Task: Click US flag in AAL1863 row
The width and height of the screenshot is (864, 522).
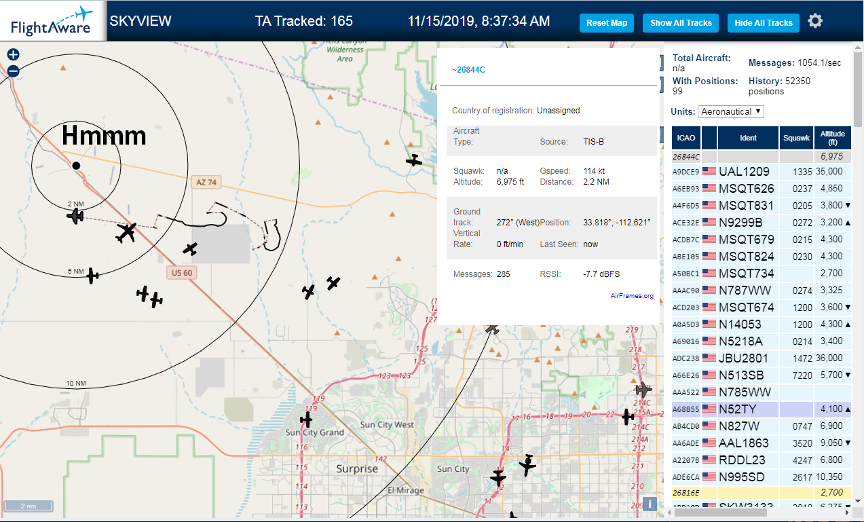Action: pos(709,443)
